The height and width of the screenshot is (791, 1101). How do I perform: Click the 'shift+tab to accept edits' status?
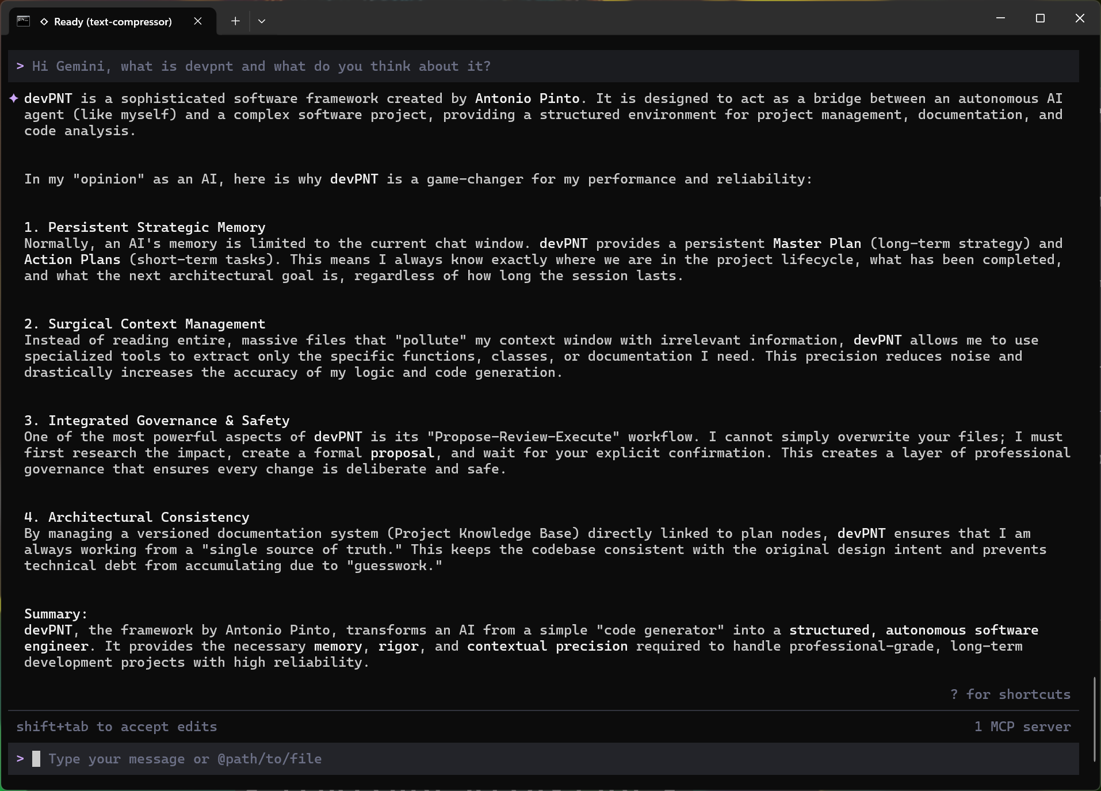pyautogui.click(x=117, y=727)
